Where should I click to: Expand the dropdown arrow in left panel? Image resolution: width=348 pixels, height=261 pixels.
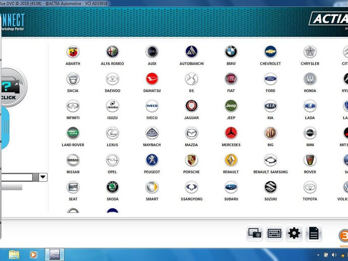pyautogui.click(x=43, y=177)
